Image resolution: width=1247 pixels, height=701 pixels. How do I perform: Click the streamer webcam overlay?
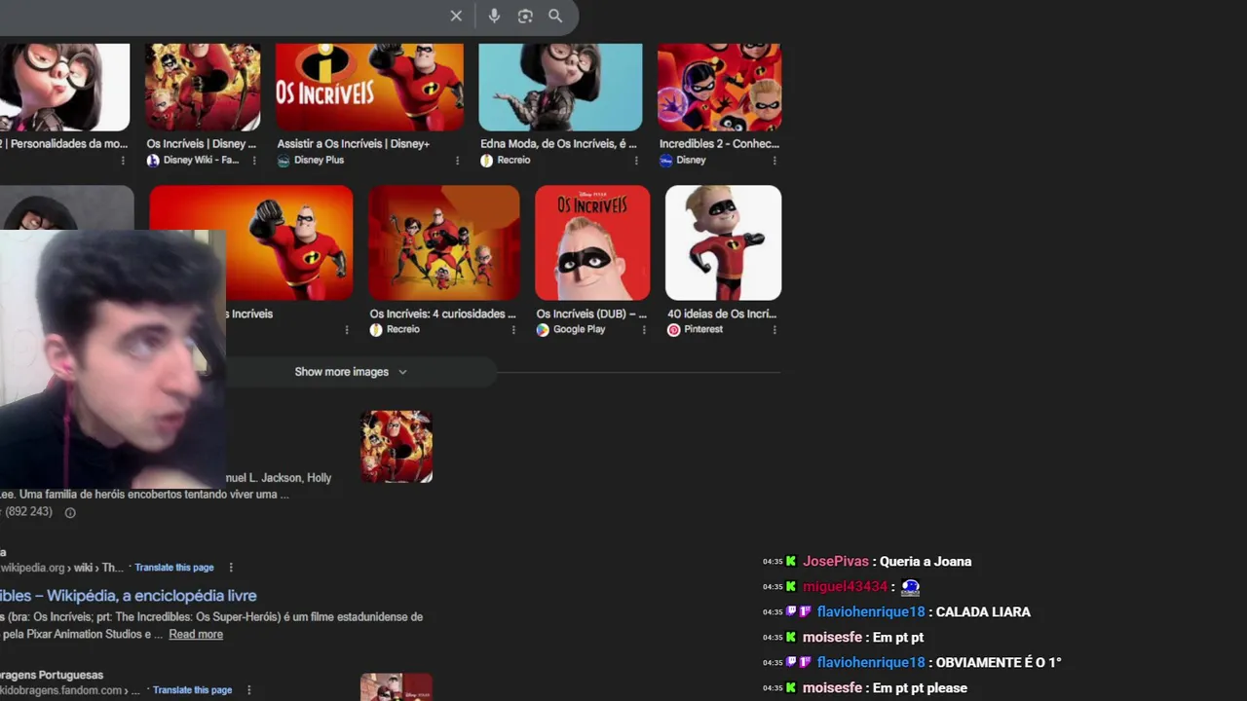(113, 359)
